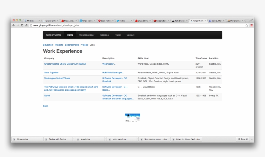Close the Rails Environment tab
This screenshot has width=265, height=157.
click(x=187, y=21)
